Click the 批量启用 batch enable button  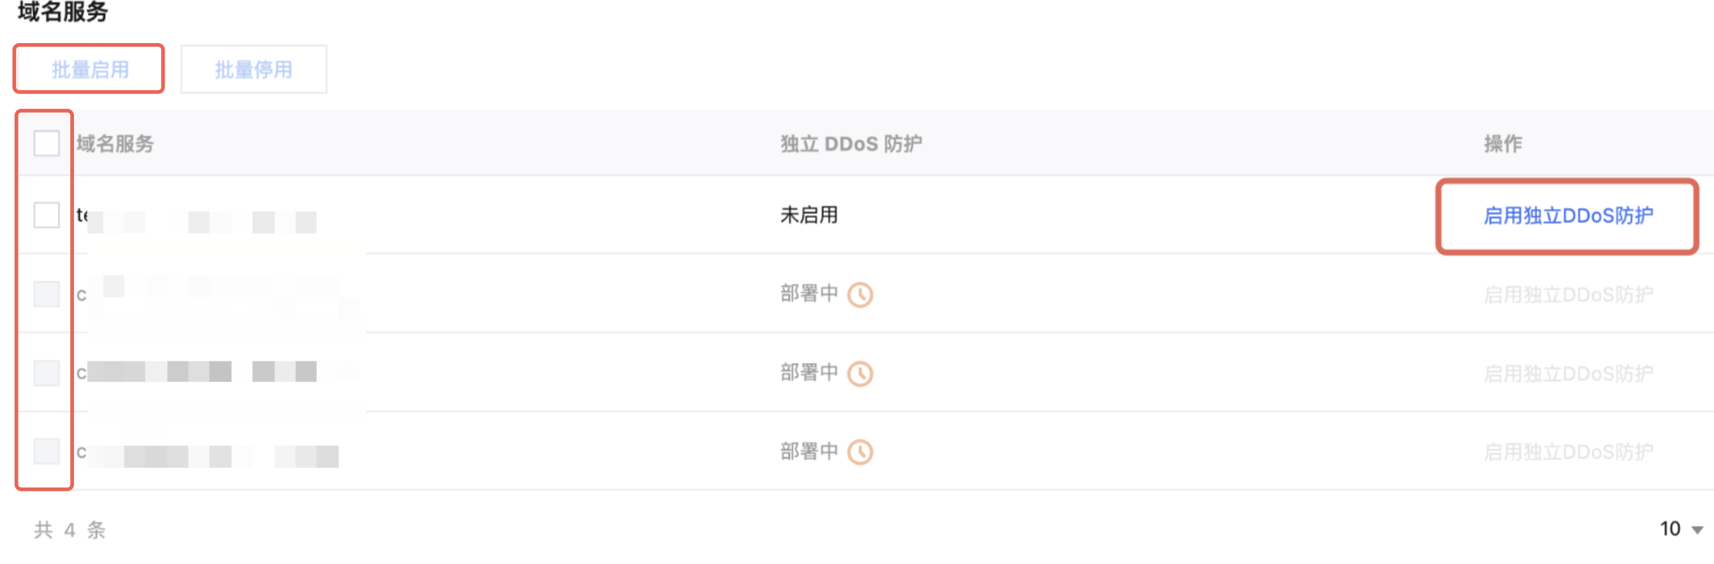tap(90, 69)
